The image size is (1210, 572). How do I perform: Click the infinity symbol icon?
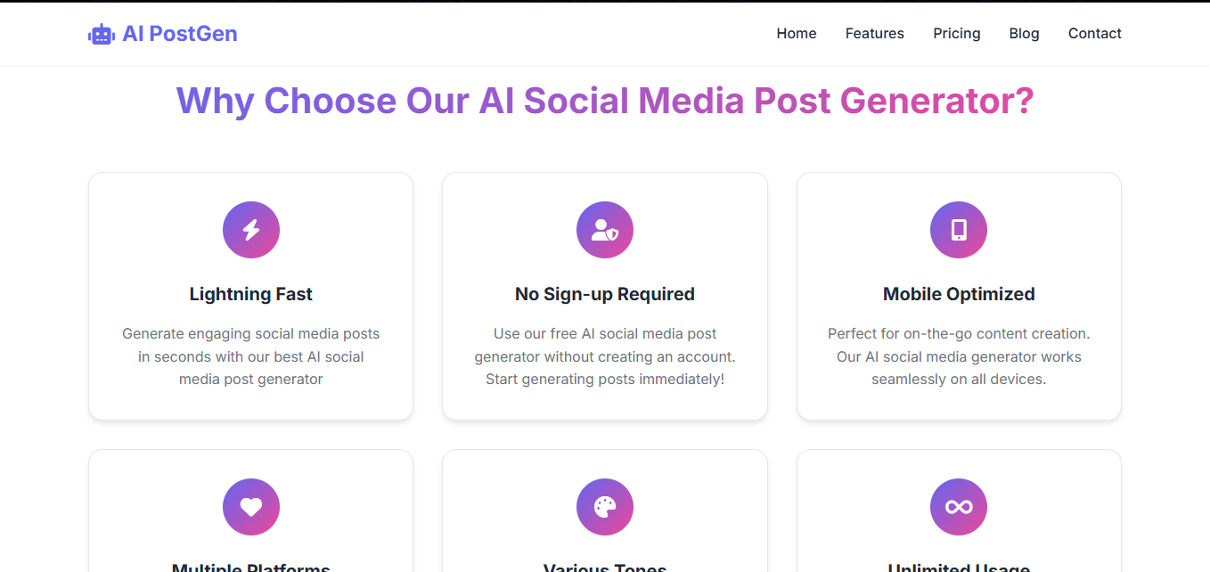click(959, 507)
